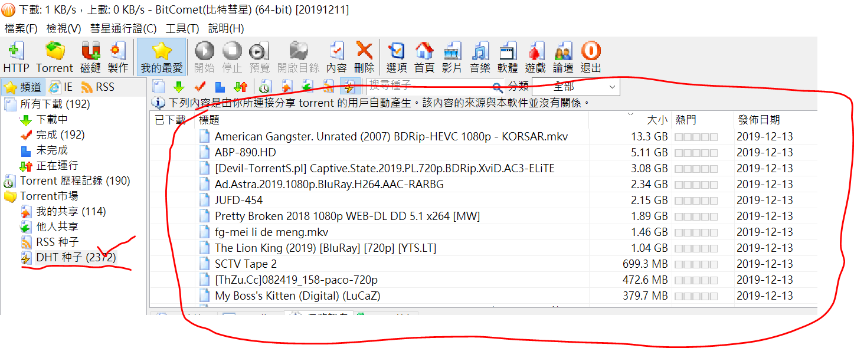Sort by the 標題 column header
This screenshot has height=348, width=854.
click(393, 120)
